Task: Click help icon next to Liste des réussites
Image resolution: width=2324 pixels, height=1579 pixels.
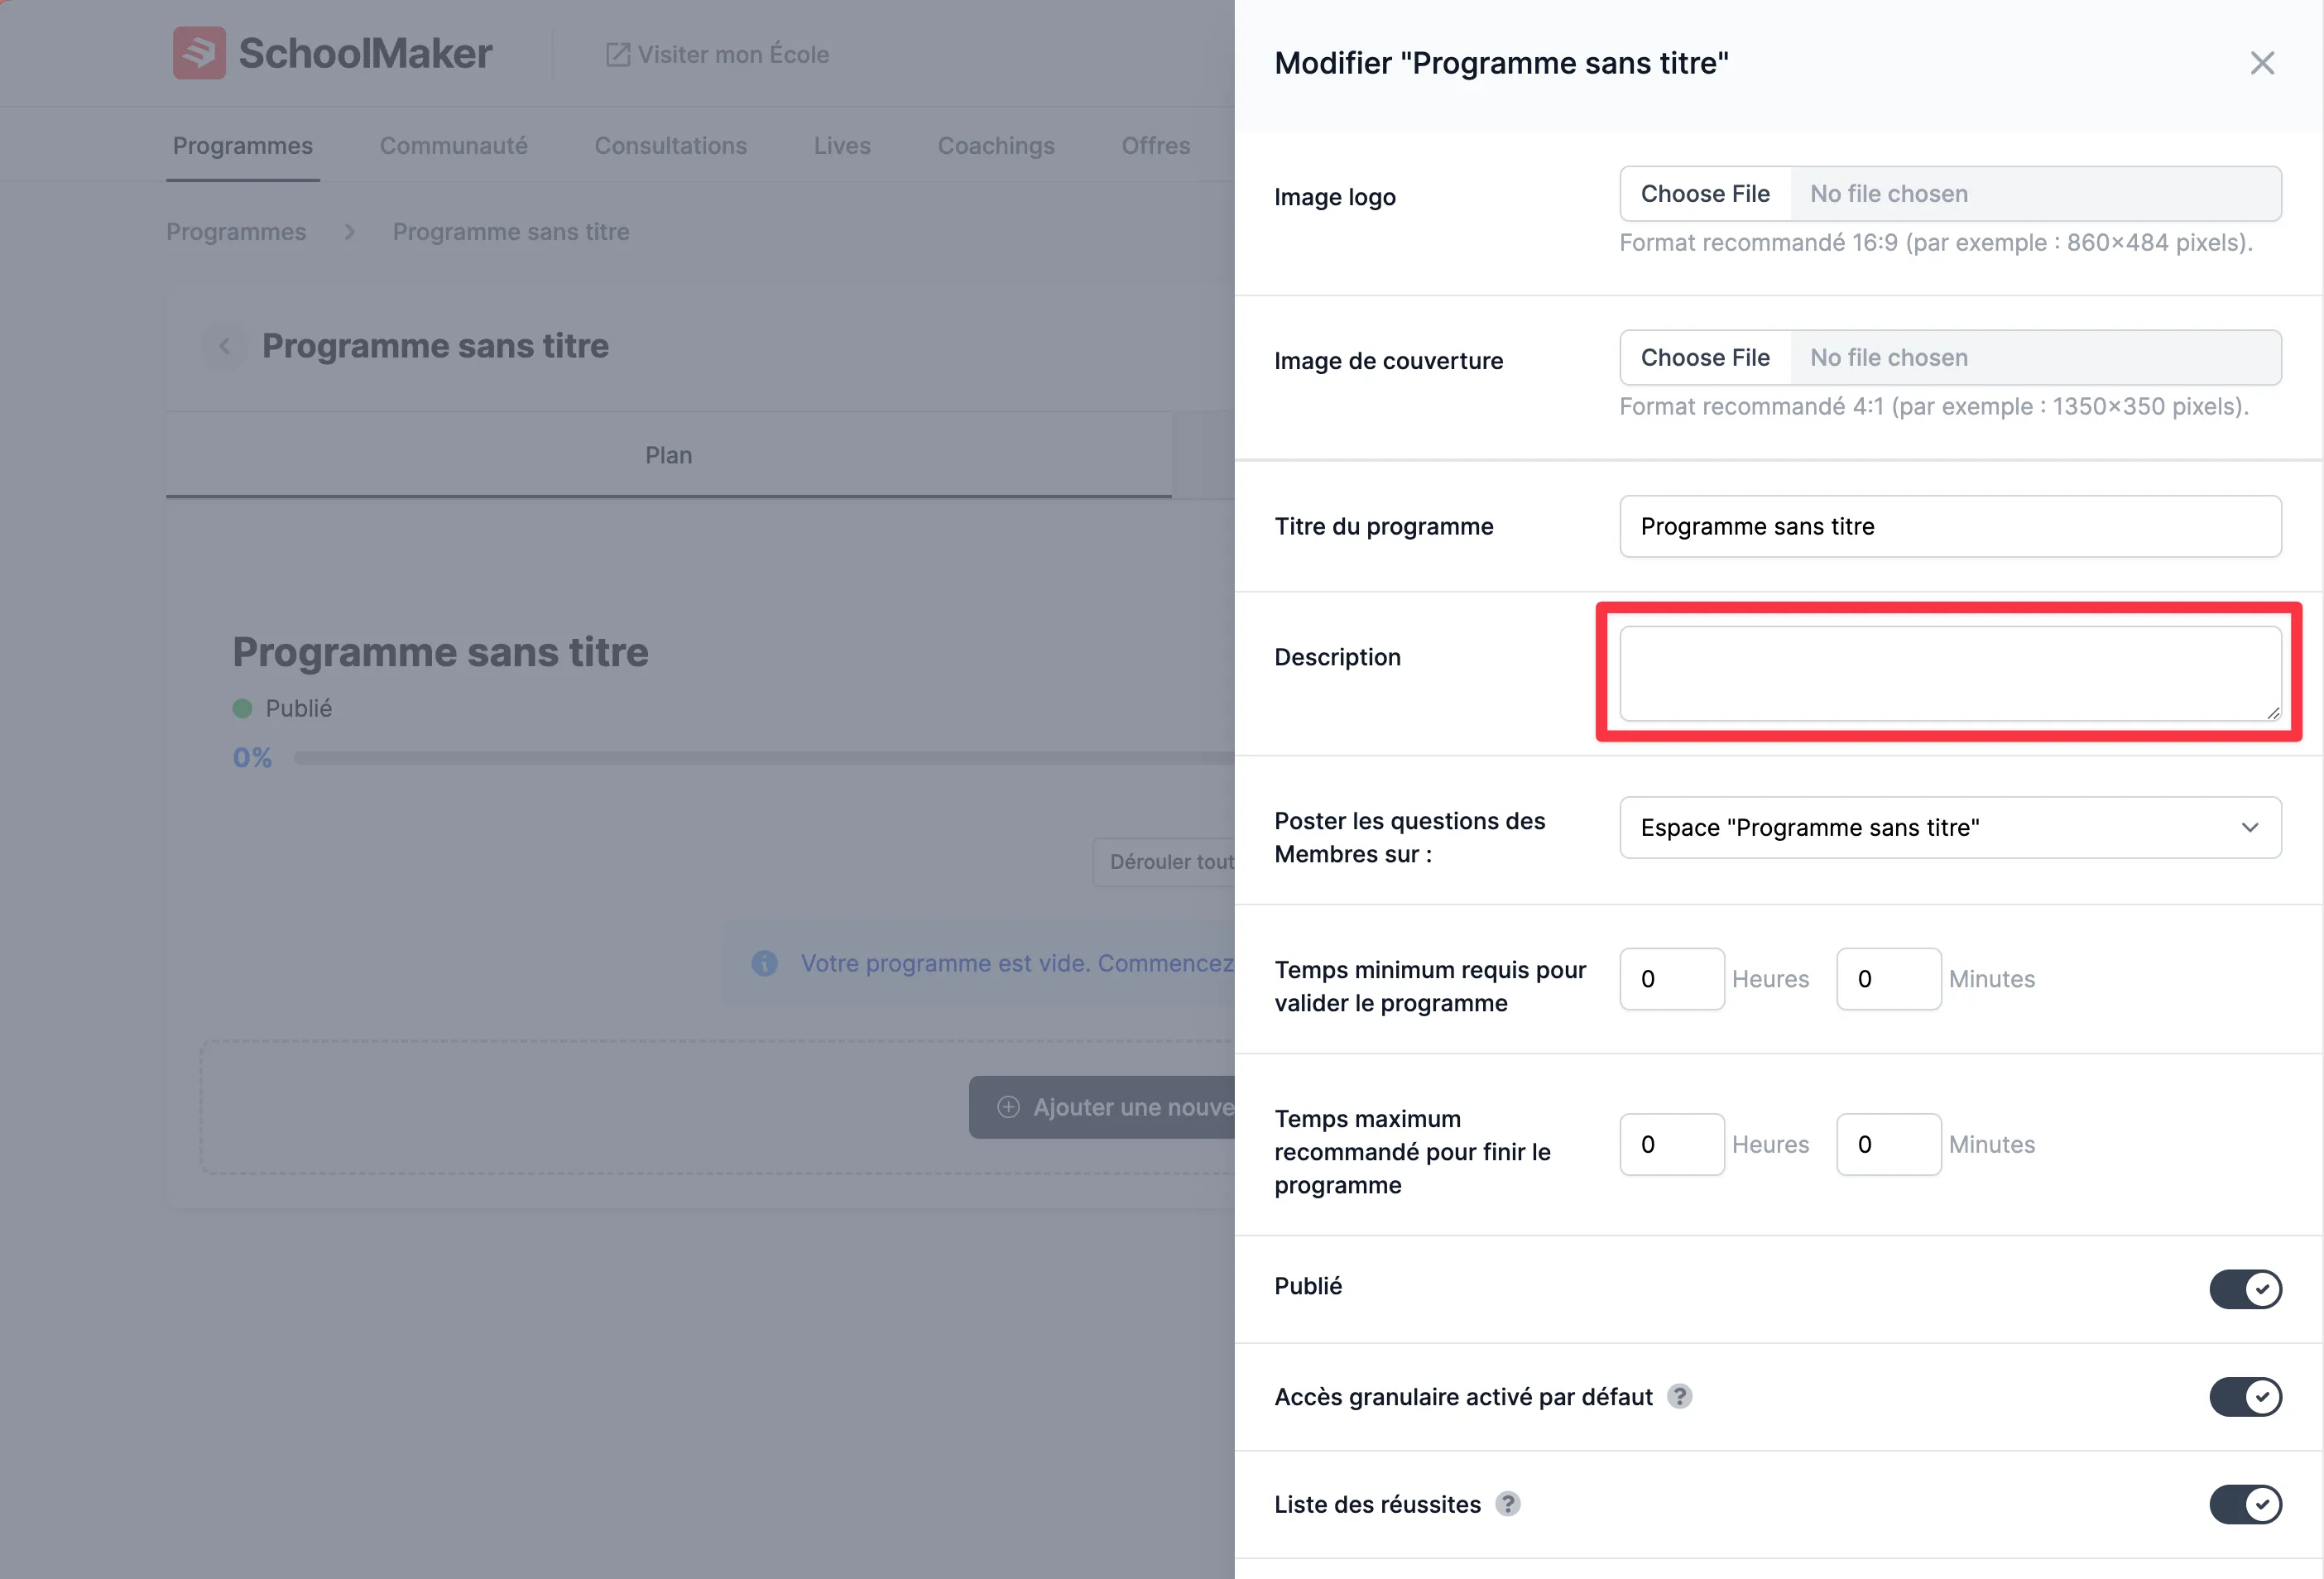Action: point(1507,1504)
